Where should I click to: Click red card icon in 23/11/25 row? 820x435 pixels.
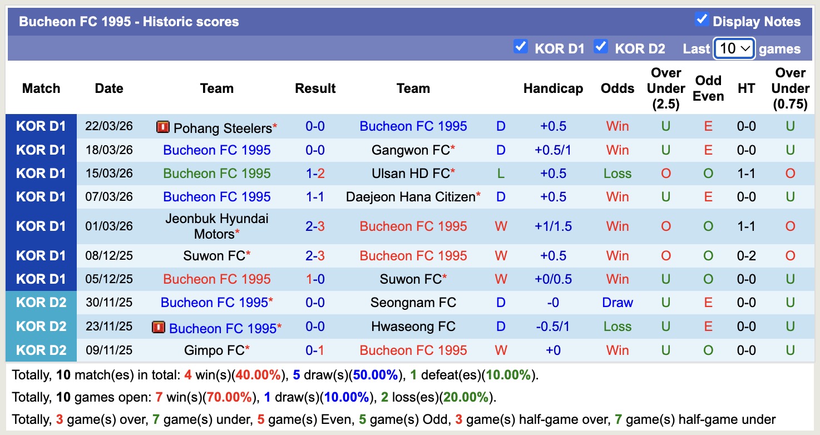tap(158, 328)
